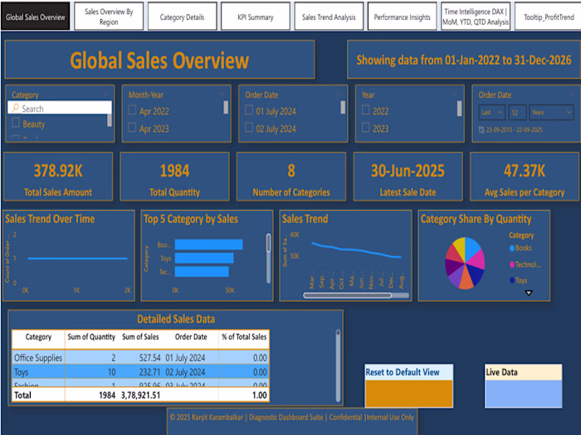
Task: Open the 'Last' relative date dropdown
Action: [491, 113]
